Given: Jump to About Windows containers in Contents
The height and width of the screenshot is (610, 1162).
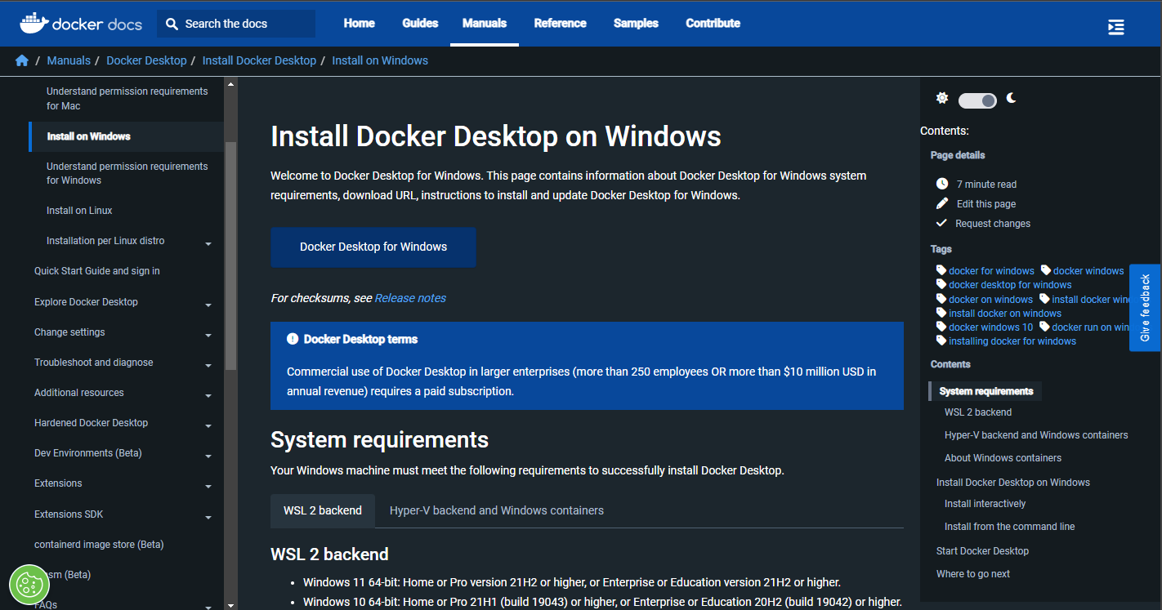Looking at the screenshot, I should point(1003,458).
